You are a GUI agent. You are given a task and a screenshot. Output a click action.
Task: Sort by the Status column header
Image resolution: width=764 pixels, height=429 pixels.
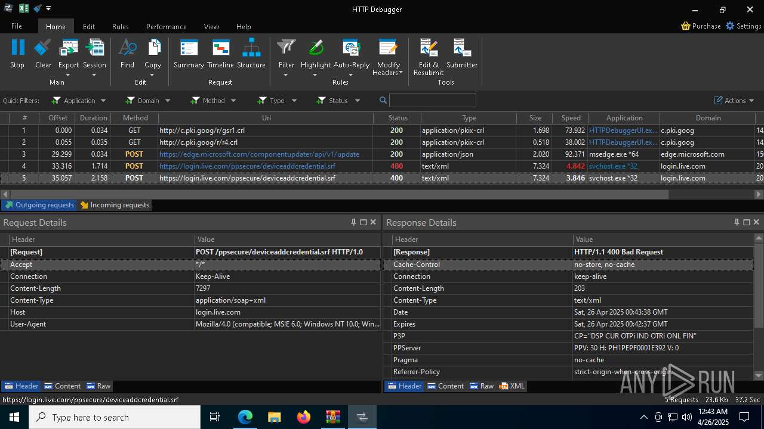click(398, 118)
